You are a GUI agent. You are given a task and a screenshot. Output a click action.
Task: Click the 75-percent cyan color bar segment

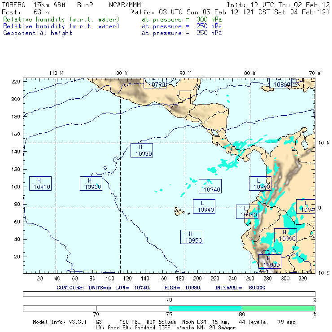click(205, 308)
